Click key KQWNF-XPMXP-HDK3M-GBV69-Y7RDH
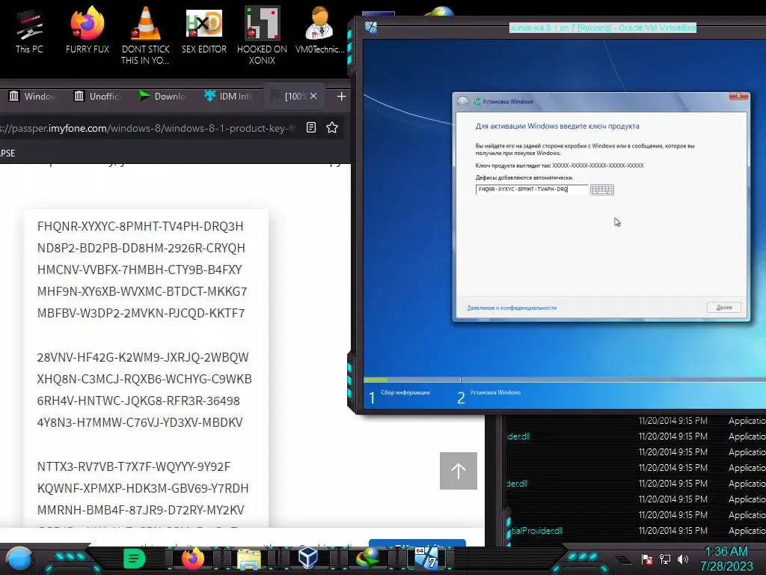766x575 pixels. pyautogui.click(x=143, y=488)
